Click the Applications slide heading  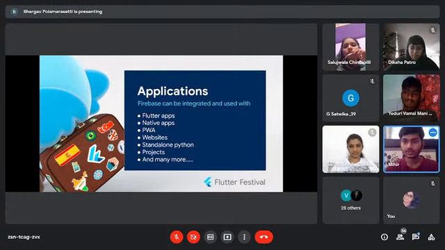[x=173, y=91]
